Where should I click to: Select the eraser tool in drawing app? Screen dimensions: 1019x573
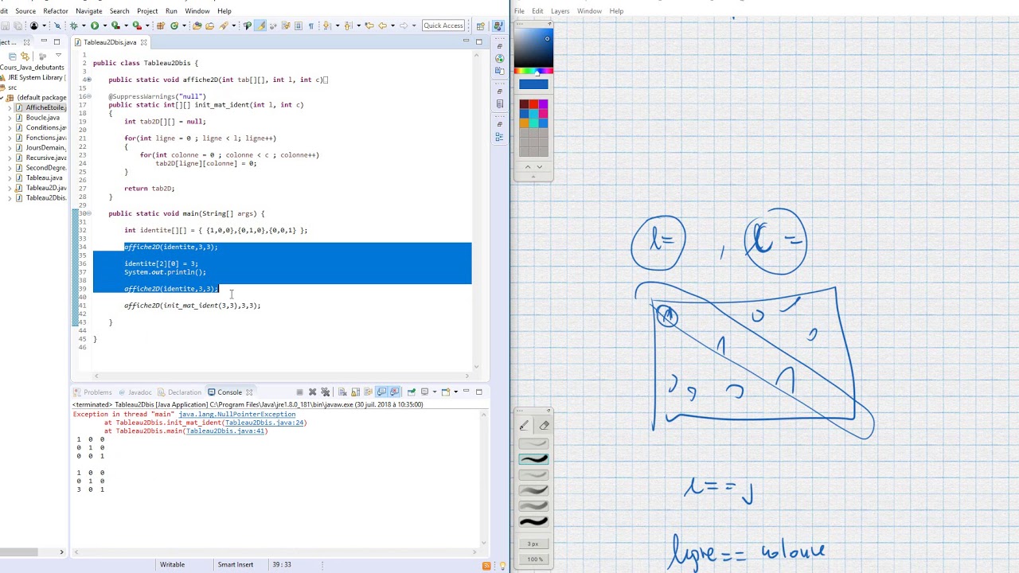[544, 426]
